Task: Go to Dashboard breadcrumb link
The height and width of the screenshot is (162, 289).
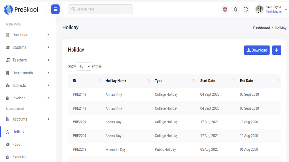Action: point(261,28)
